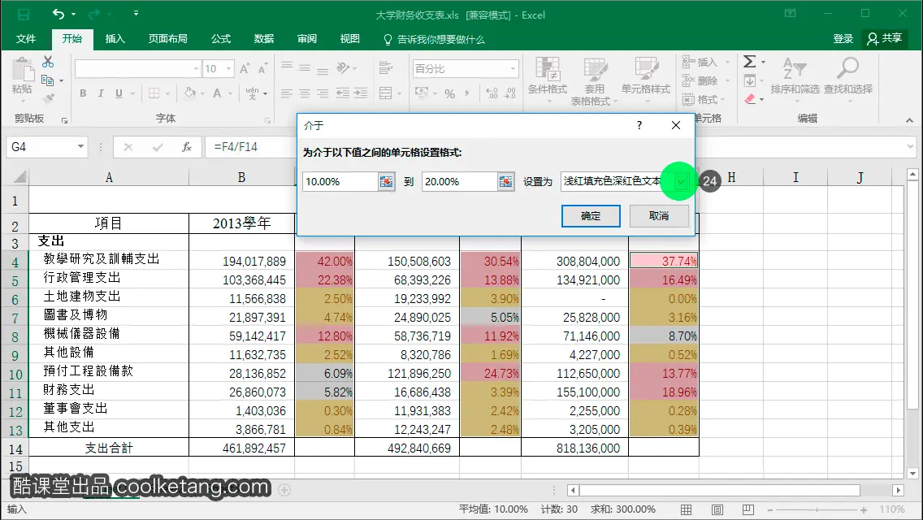The height and width of the screenshot is (520, 923).
Task: Click the Clear eraser icon
Action: click(x=749, y=99)
